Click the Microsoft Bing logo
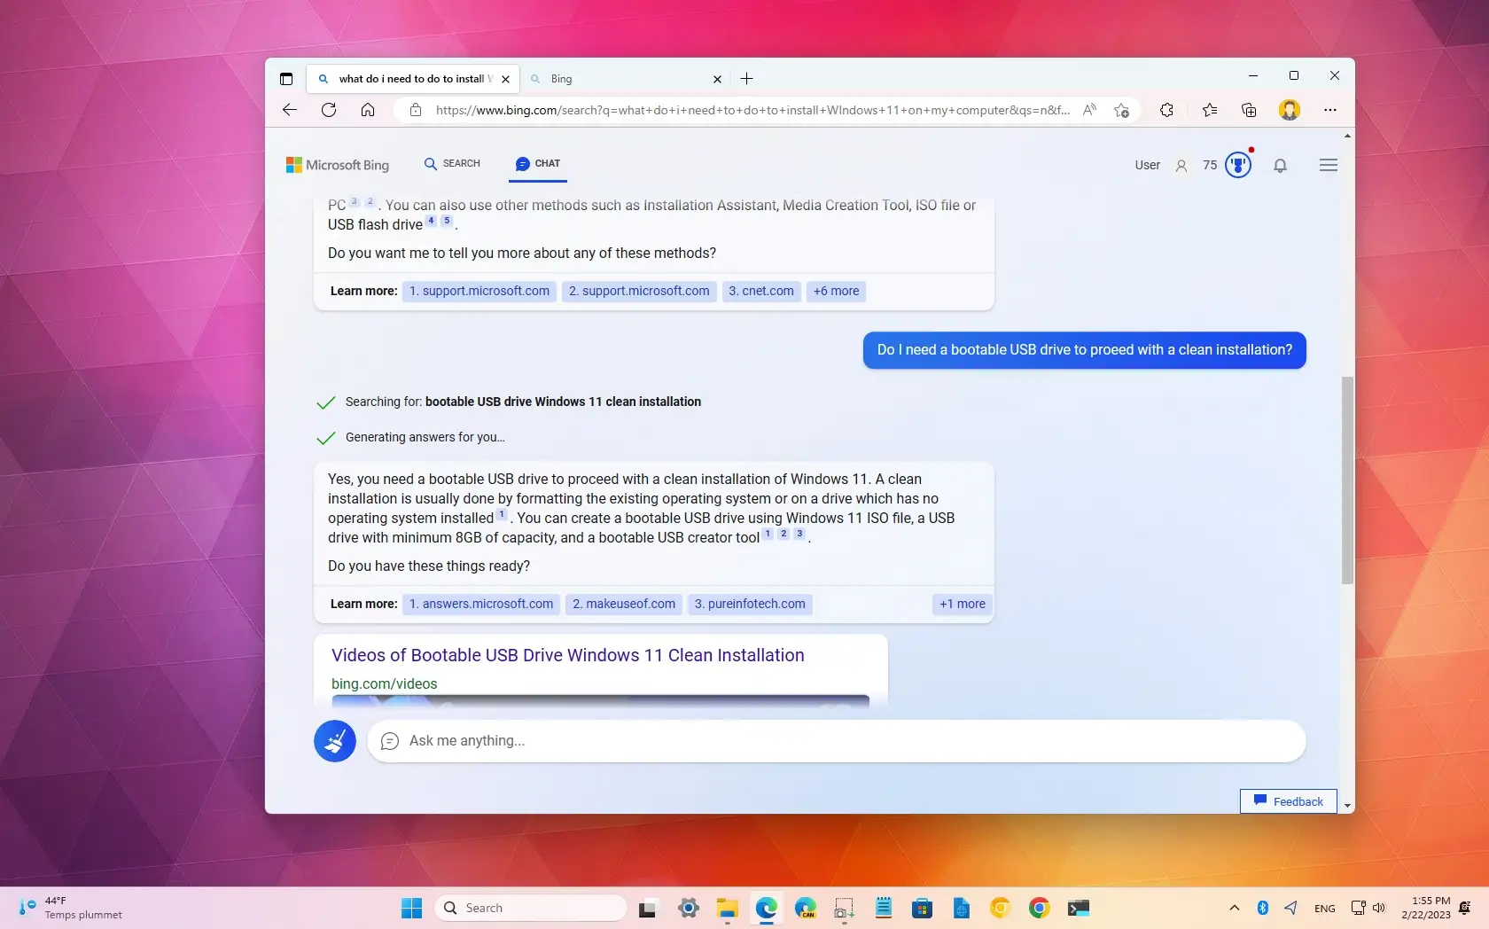 [336, 164]
